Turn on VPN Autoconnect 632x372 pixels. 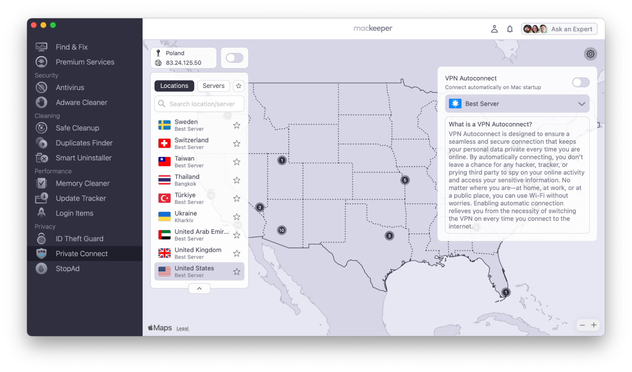click(580, 82)
